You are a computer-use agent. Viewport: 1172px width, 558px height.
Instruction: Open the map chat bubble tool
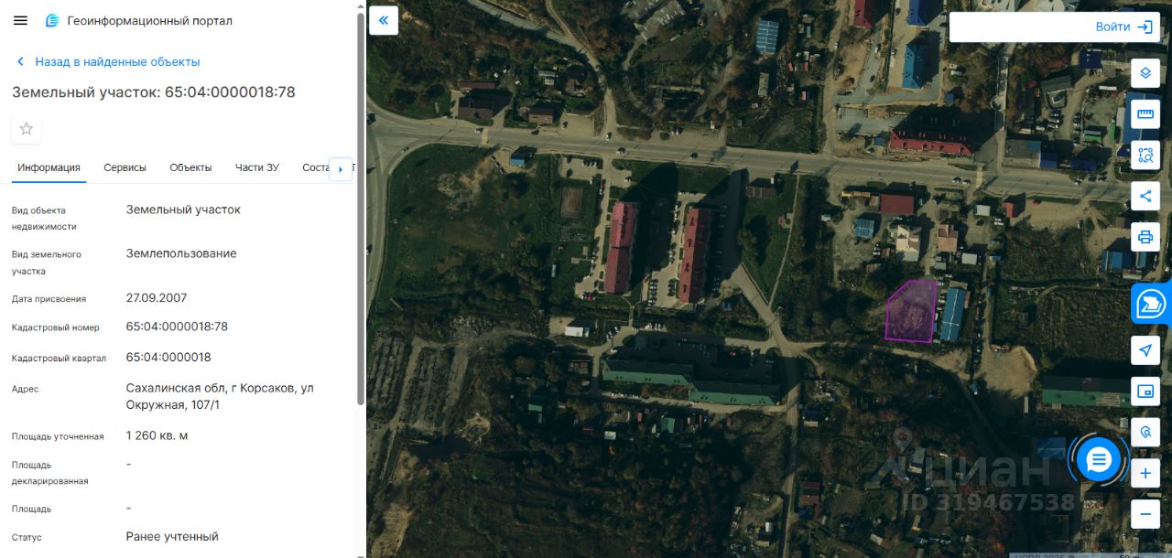[x=1152, y=304]
